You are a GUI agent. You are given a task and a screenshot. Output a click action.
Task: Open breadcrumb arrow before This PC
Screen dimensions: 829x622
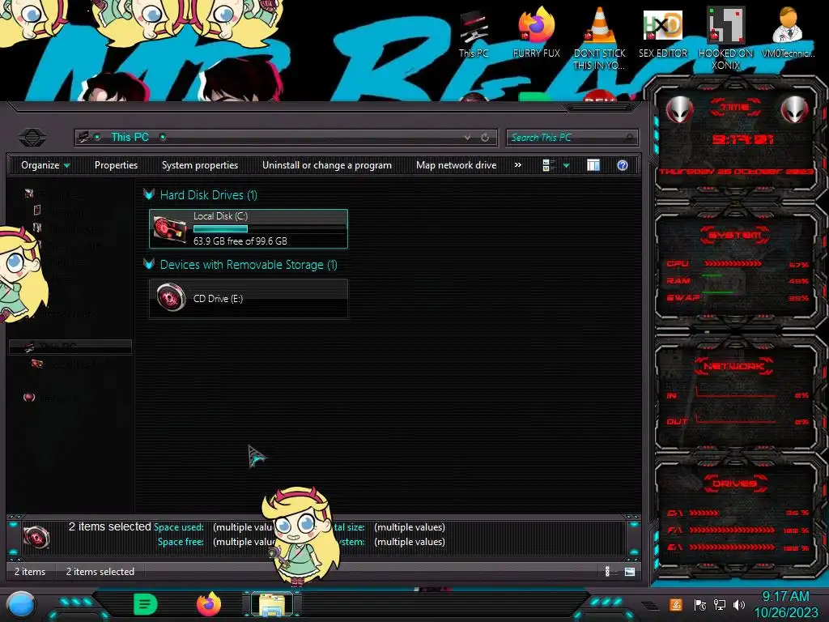pyautogui.click(x=97, y=138)
